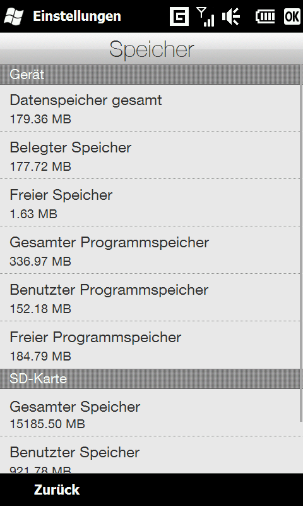This screenshot has height=506, width=303.
Task: Click the Gerät section header
Action: (150, 75)
